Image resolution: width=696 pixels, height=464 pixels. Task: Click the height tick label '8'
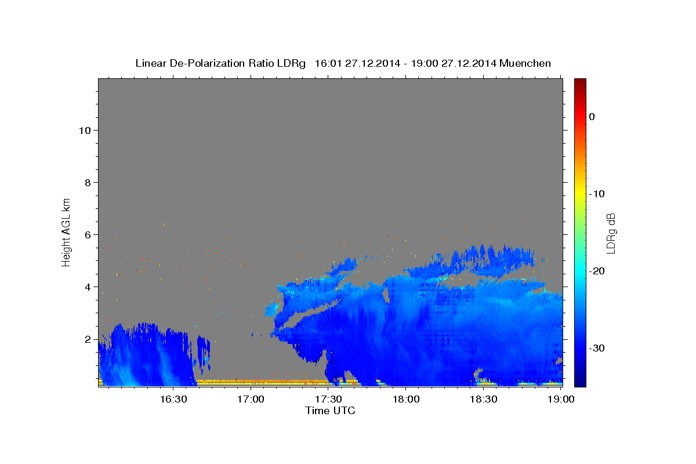click(88, 182)
